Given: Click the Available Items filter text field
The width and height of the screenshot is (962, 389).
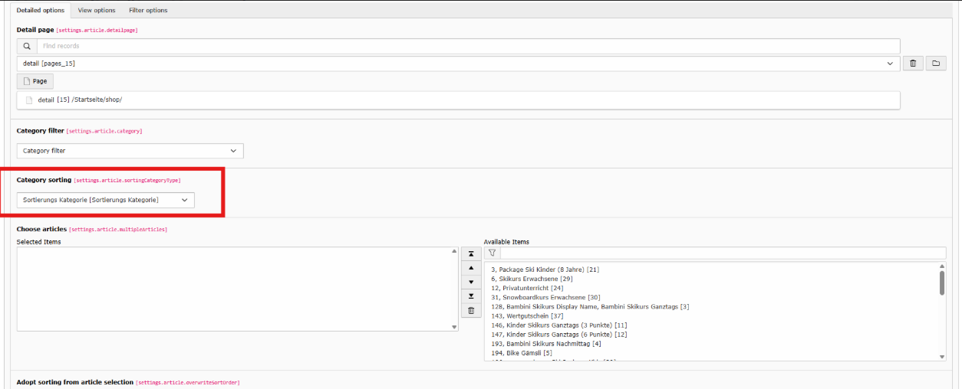Looking at the screenshot, I should [x=723, y=253].
